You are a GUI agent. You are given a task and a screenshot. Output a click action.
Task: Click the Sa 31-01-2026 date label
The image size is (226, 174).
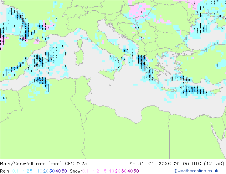point(150,164)
